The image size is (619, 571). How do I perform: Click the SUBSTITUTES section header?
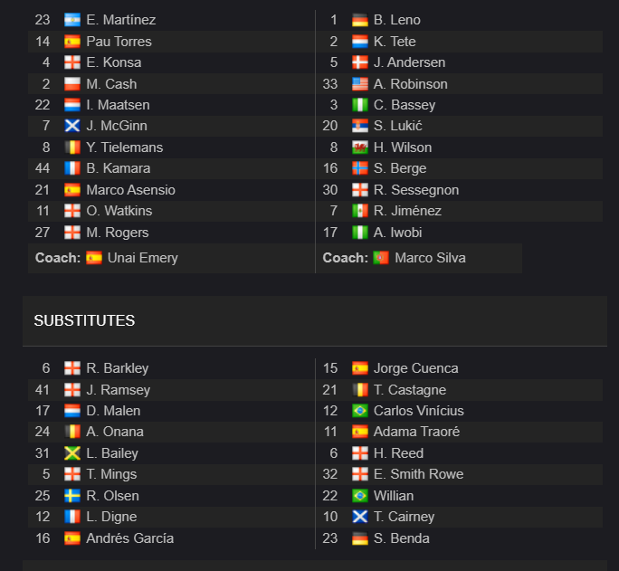point(84,321)
